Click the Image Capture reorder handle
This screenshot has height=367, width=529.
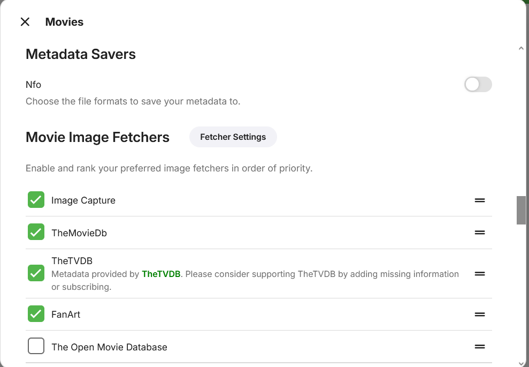(480, 200)
